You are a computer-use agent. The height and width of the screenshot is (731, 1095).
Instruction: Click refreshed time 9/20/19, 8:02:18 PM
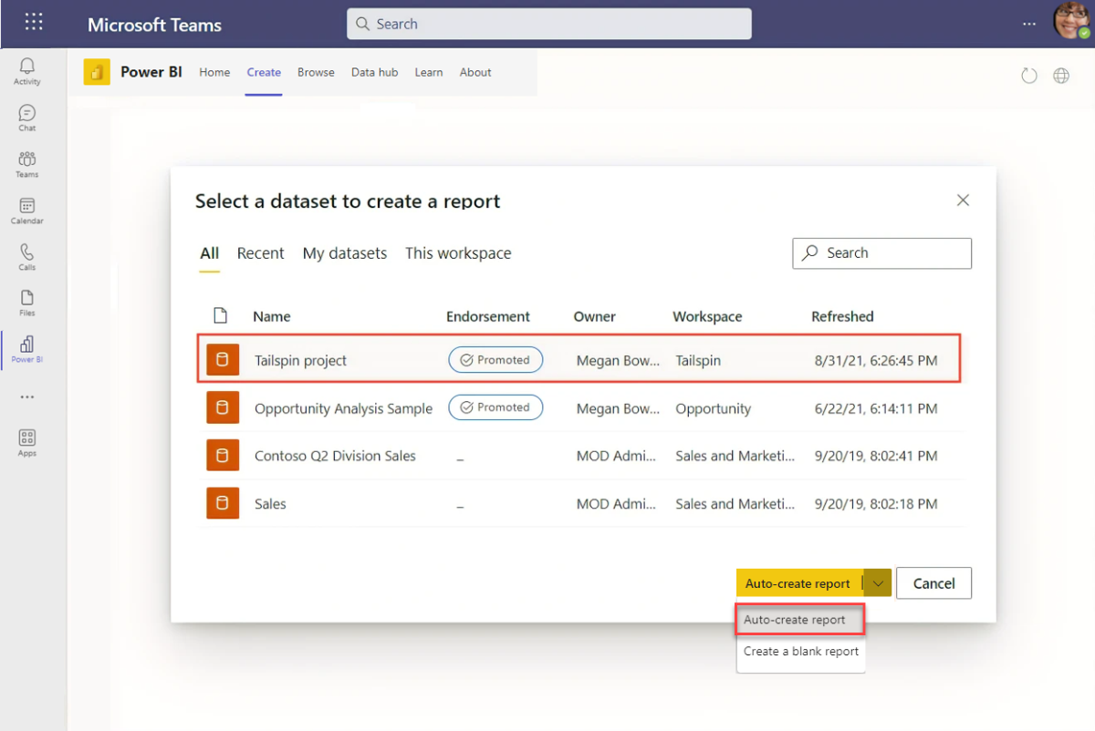(x=876, y=503)
